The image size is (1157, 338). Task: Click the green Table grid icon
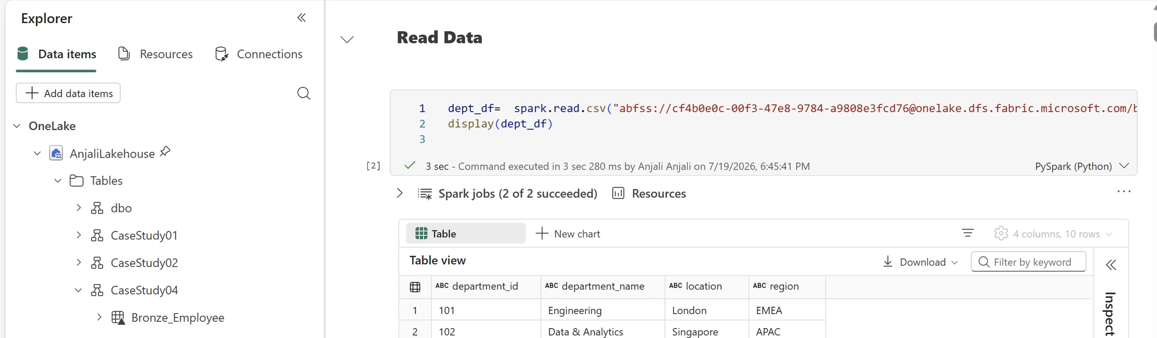click(x=421, y=234)
